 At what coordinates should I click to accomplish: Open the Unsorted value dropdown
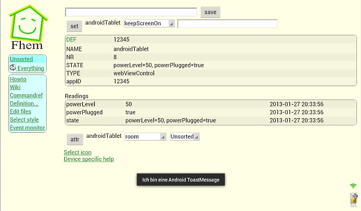tap(184, 137)
